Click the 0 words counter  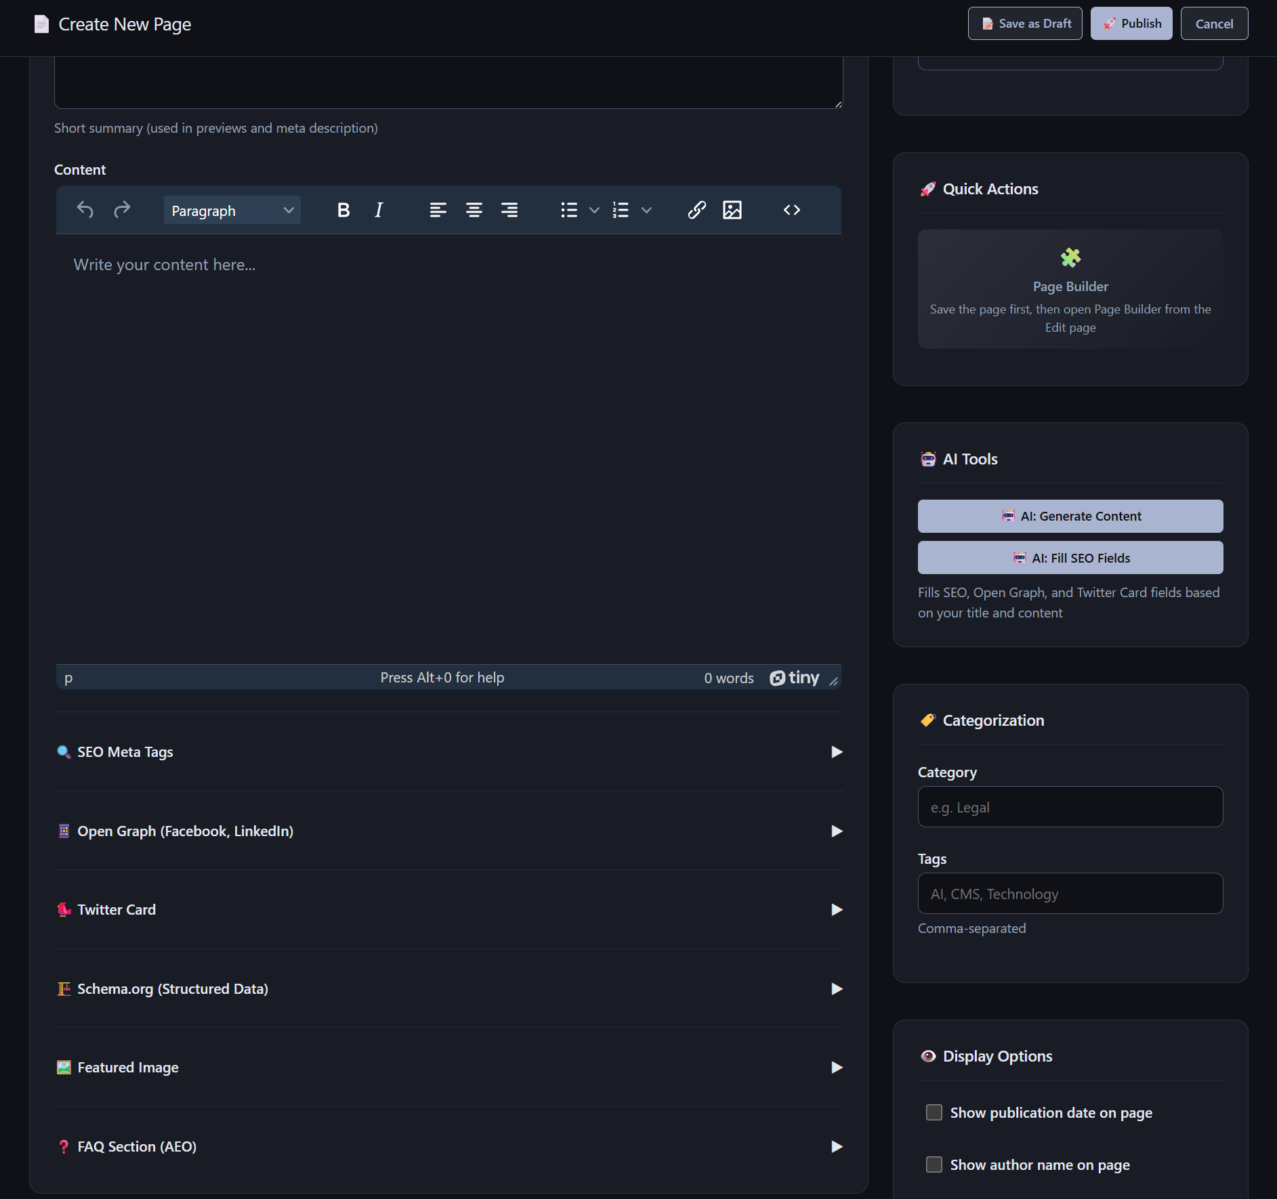click(x=729, y=678)
